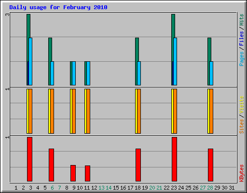The image size is (247, 193).
Task: Click the cyan Pages bar for day 11
Action: (88, 73)
